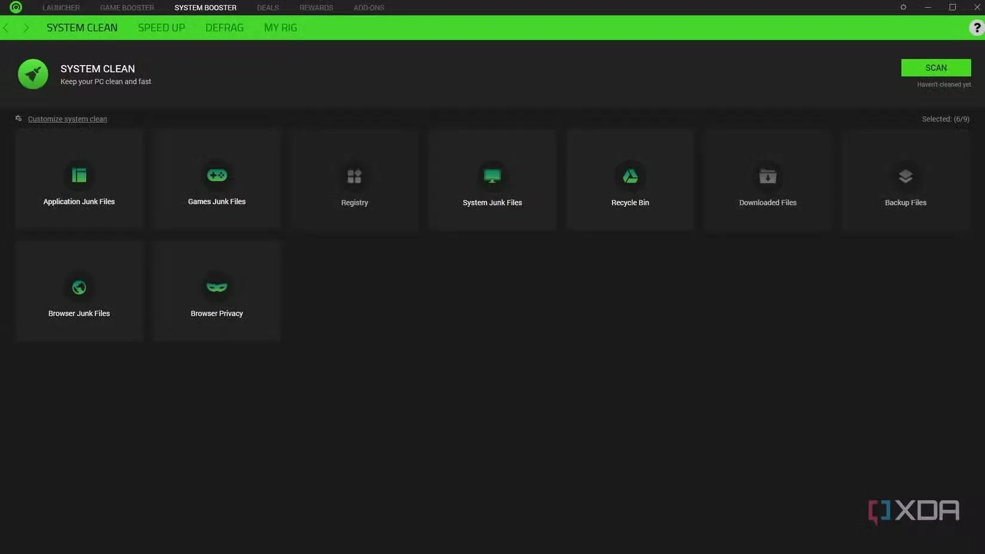Open settings gear in title bar
The image size is (985, 554).
tap(903, 7)
